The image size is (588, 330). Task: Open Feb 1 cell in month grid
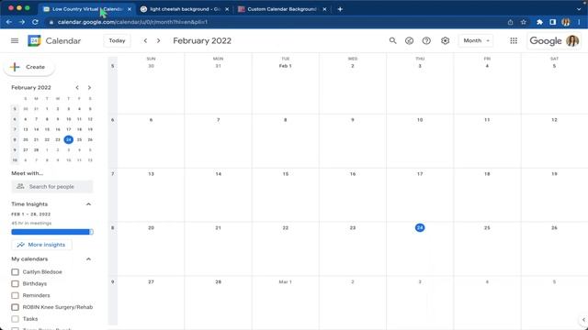(285, 66)
